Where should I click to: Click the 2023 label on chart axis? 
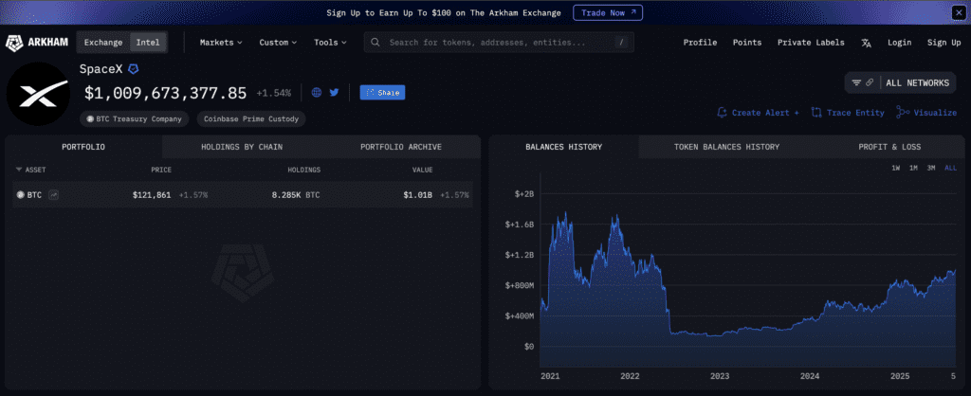click(x=720, y=375)
